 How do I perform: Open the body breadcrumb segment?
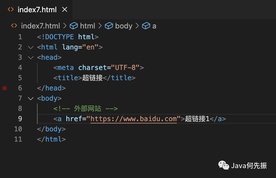[123, 26]
